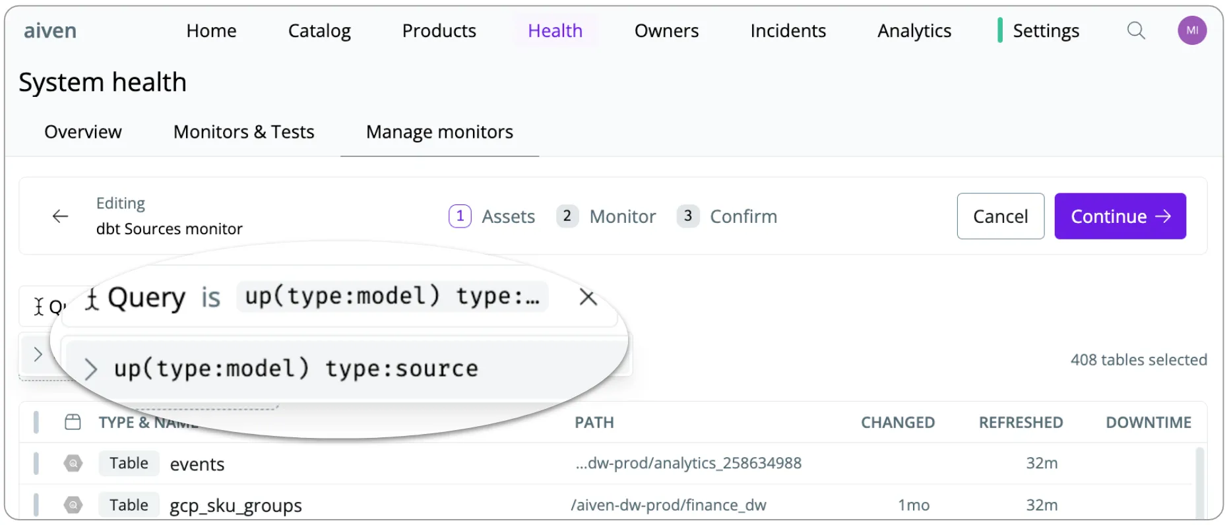
Task: Click the events table type icon
Action: point(73,464)
